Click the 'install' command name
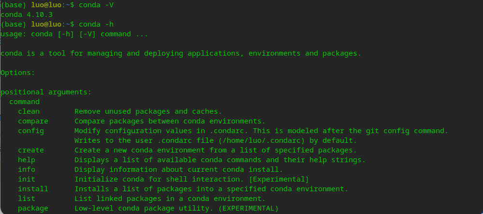This screenshot has width=483, height=214. pos(33,189)
